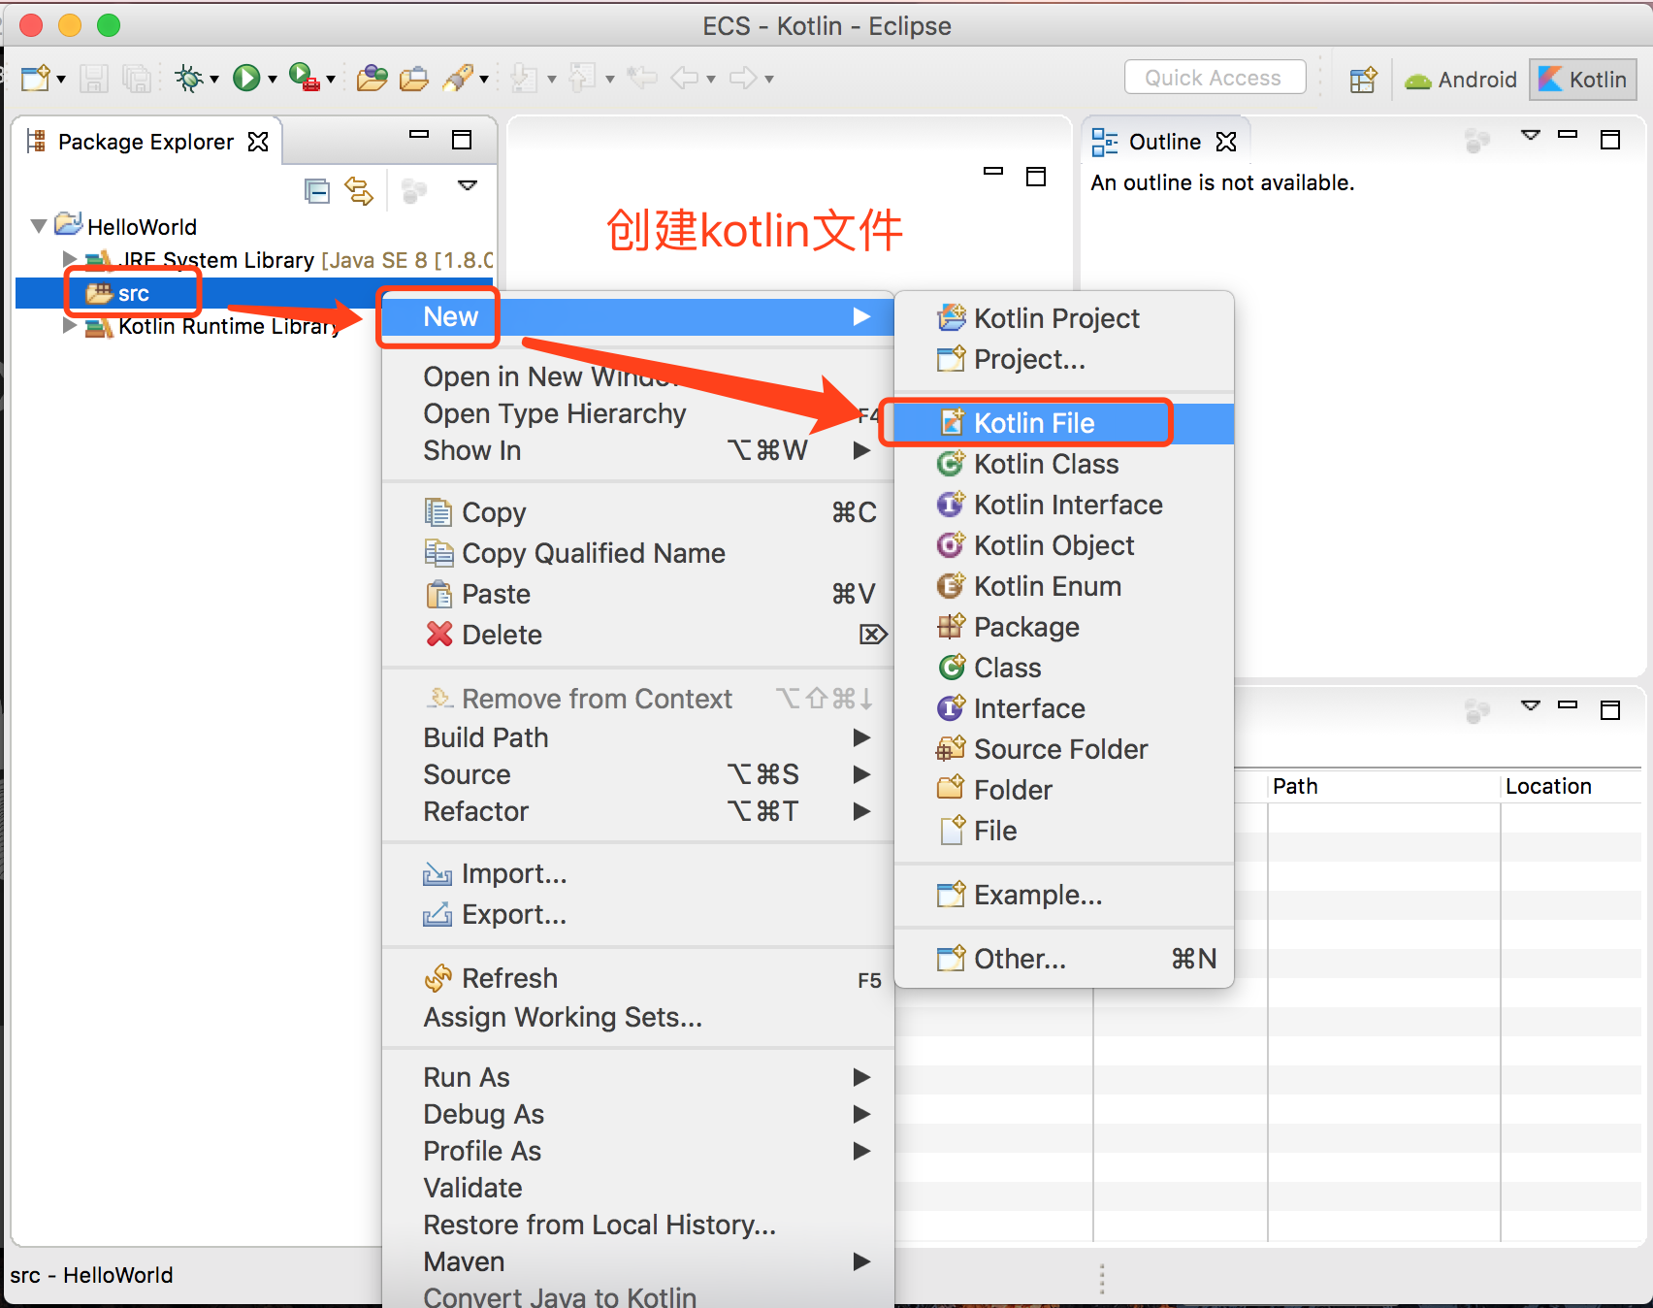Click the New wizard toolbar icon
1653x1308 pixels.
(35, 78)
